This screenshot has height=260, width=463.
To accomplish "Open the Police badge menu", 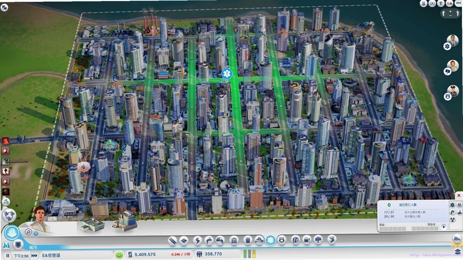I will (x=282, y=240).
